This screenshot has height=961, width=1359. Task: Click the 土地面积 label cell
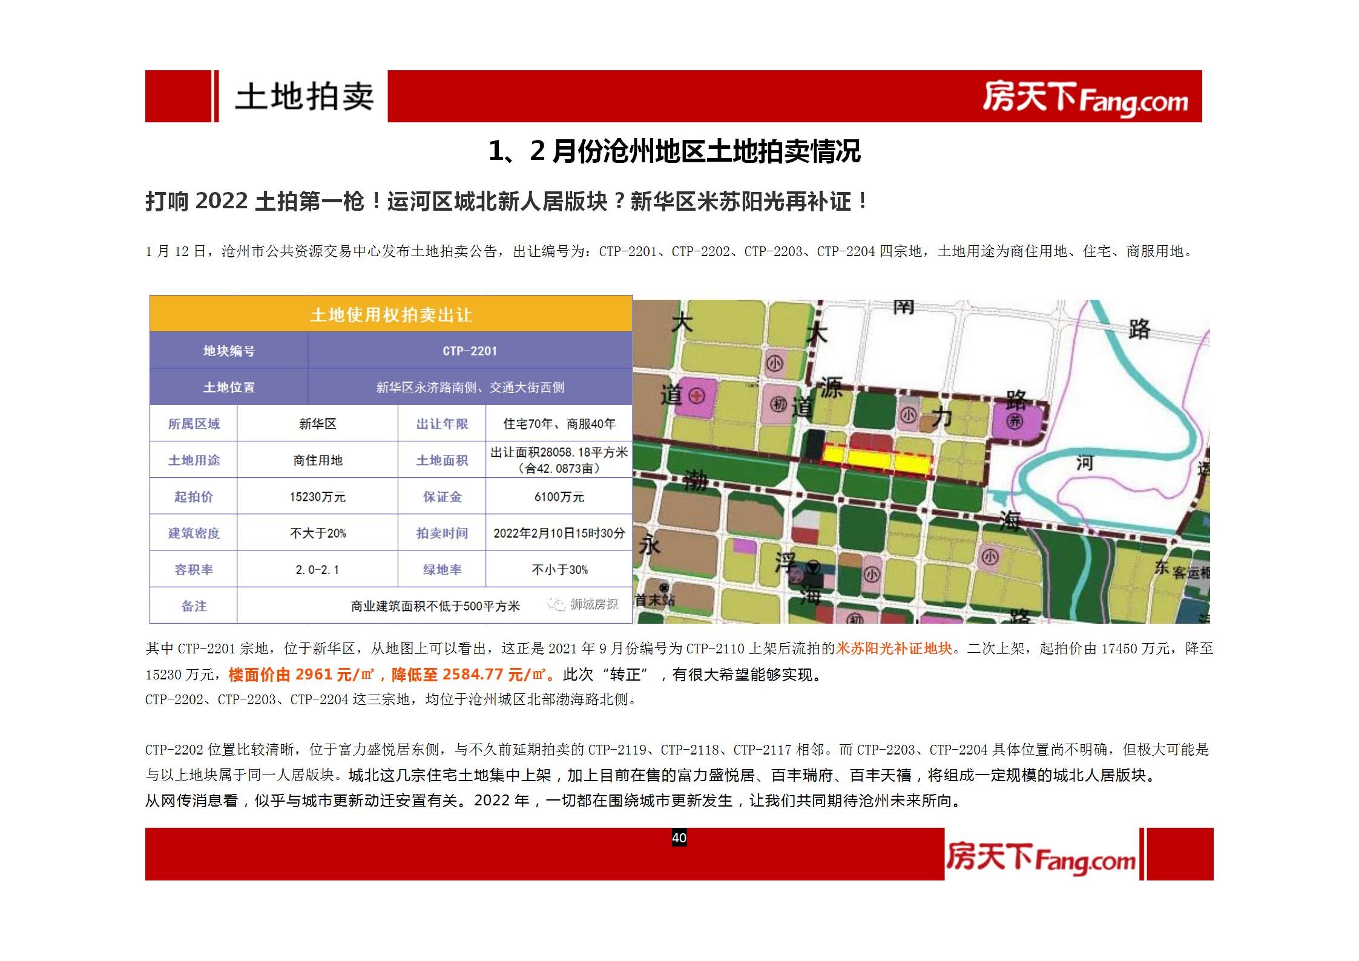point(442,460)
